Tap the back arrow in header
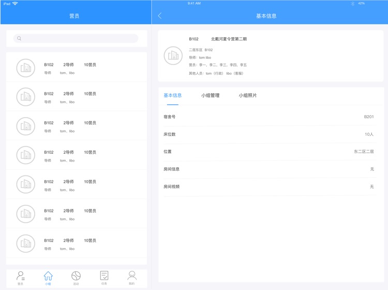388x290 pixels. click(x=160, y=16)
